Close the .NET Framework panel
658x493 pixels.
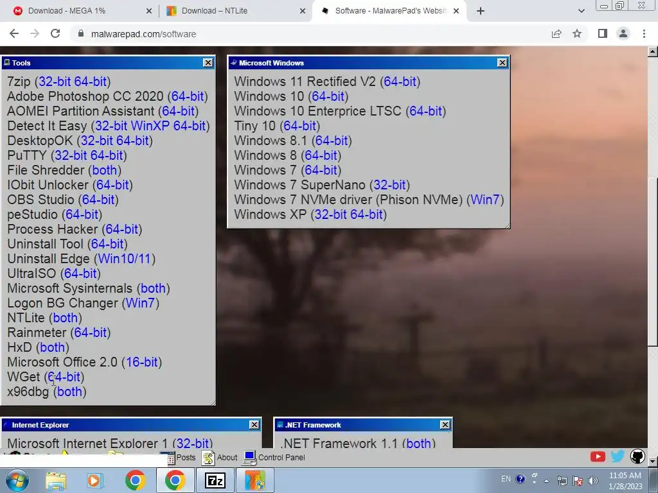pyautogui.click(x=445, y=425)
